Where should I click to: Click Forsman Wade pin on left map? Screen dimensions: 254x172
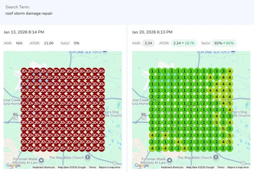[41, 160]
